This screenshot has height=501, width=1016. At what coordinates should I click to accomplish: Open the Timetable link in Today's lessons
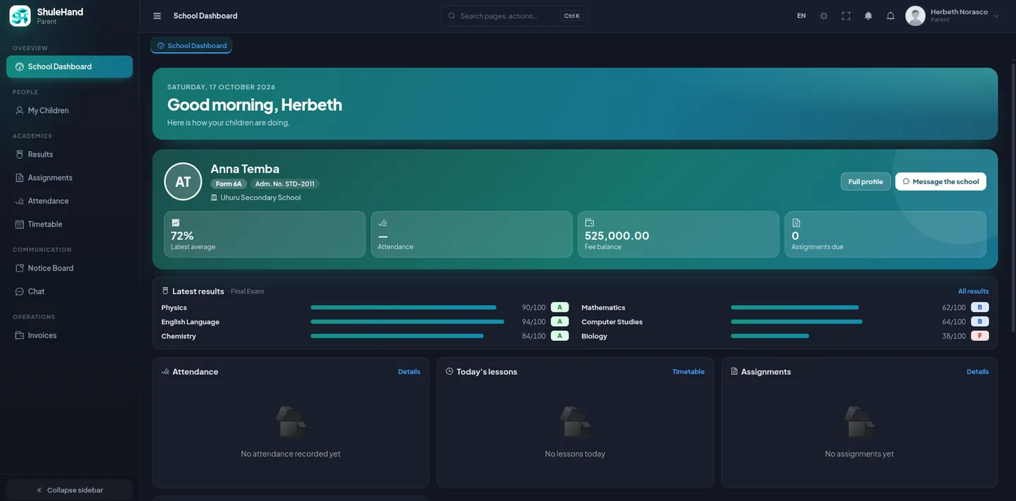coord(689,372)
